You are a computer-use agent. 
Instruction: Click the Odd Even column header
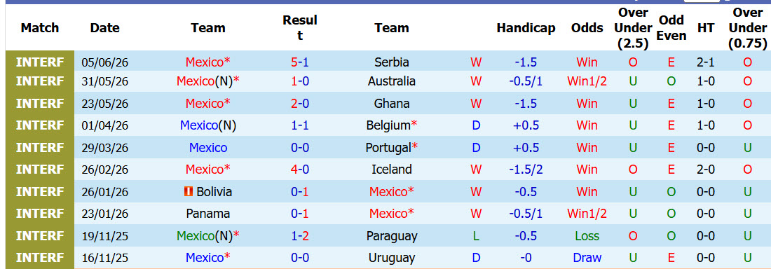[x=671, y=28]
